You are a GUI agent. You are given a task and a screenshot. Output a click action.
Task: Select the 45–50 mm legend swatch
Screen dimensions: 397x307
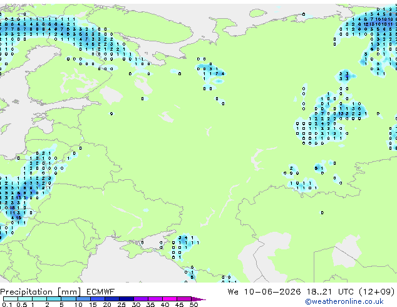(x=184, y=299)
